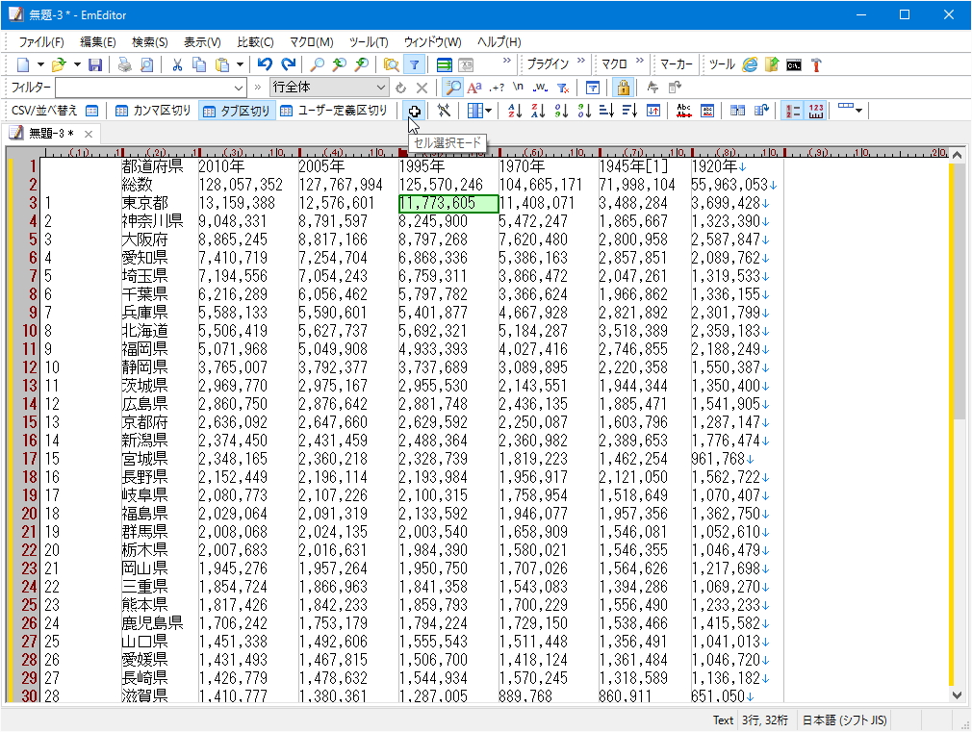Toggle whole word (w) filter option
The width and height of the screenshot is (972, 732).
[x=541, y=88]
